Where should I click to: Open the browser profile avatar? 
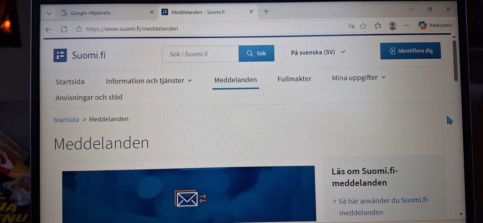tap(392, 26)
